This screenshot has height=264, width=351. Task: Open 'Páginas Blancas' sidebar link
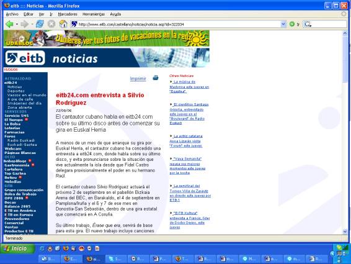coord(20,153)
